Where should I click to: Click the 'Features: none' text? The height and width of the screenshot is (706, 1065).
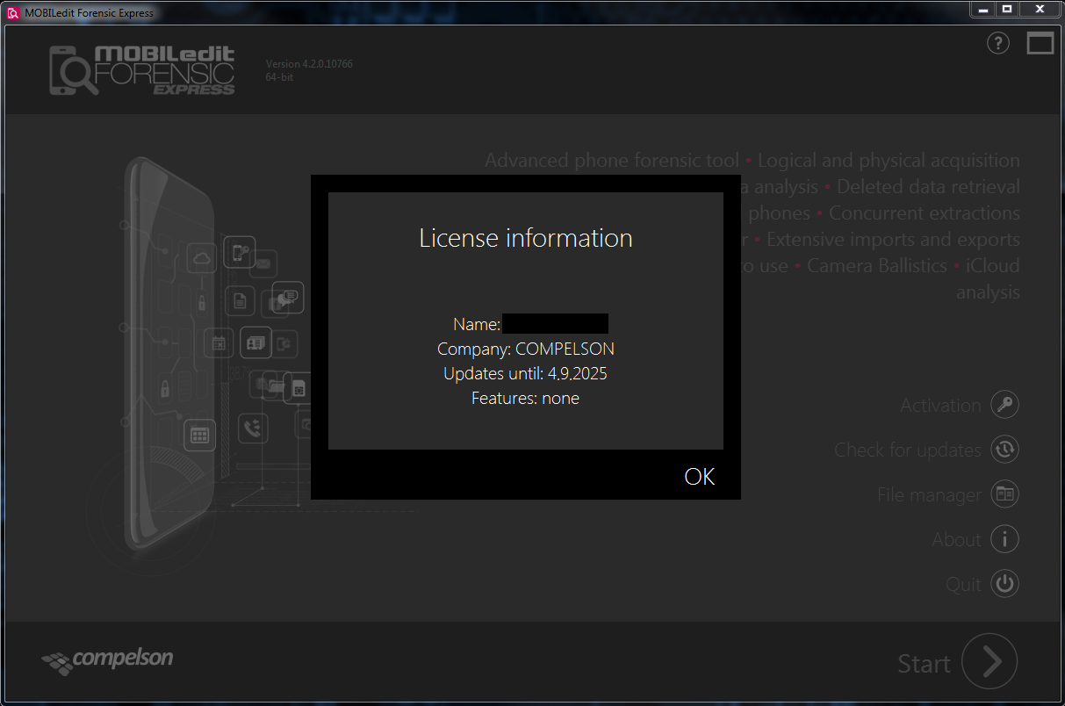[525, 399]
